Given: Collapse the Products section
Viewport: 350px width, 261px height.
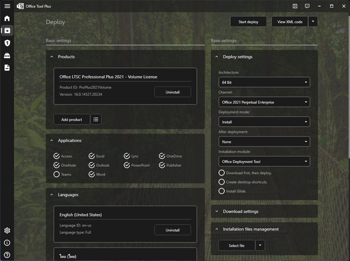Looking at the screenshot, I should (x=52, y=57).
